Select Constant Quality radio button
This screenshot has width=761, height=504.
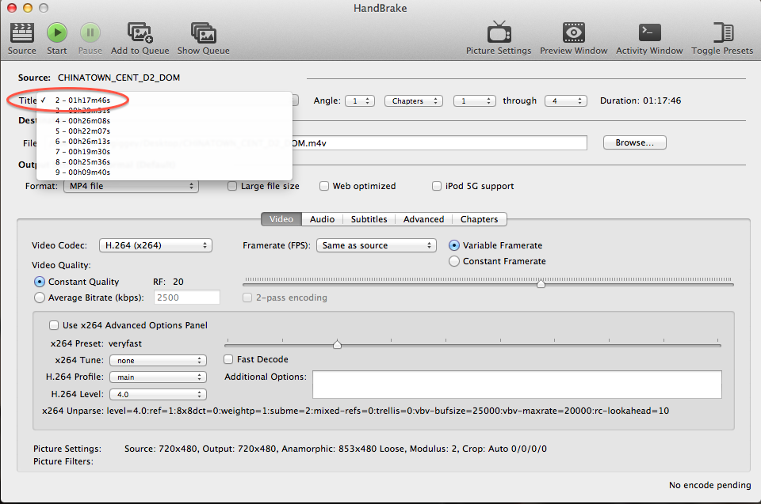click(x=40, y=282)
